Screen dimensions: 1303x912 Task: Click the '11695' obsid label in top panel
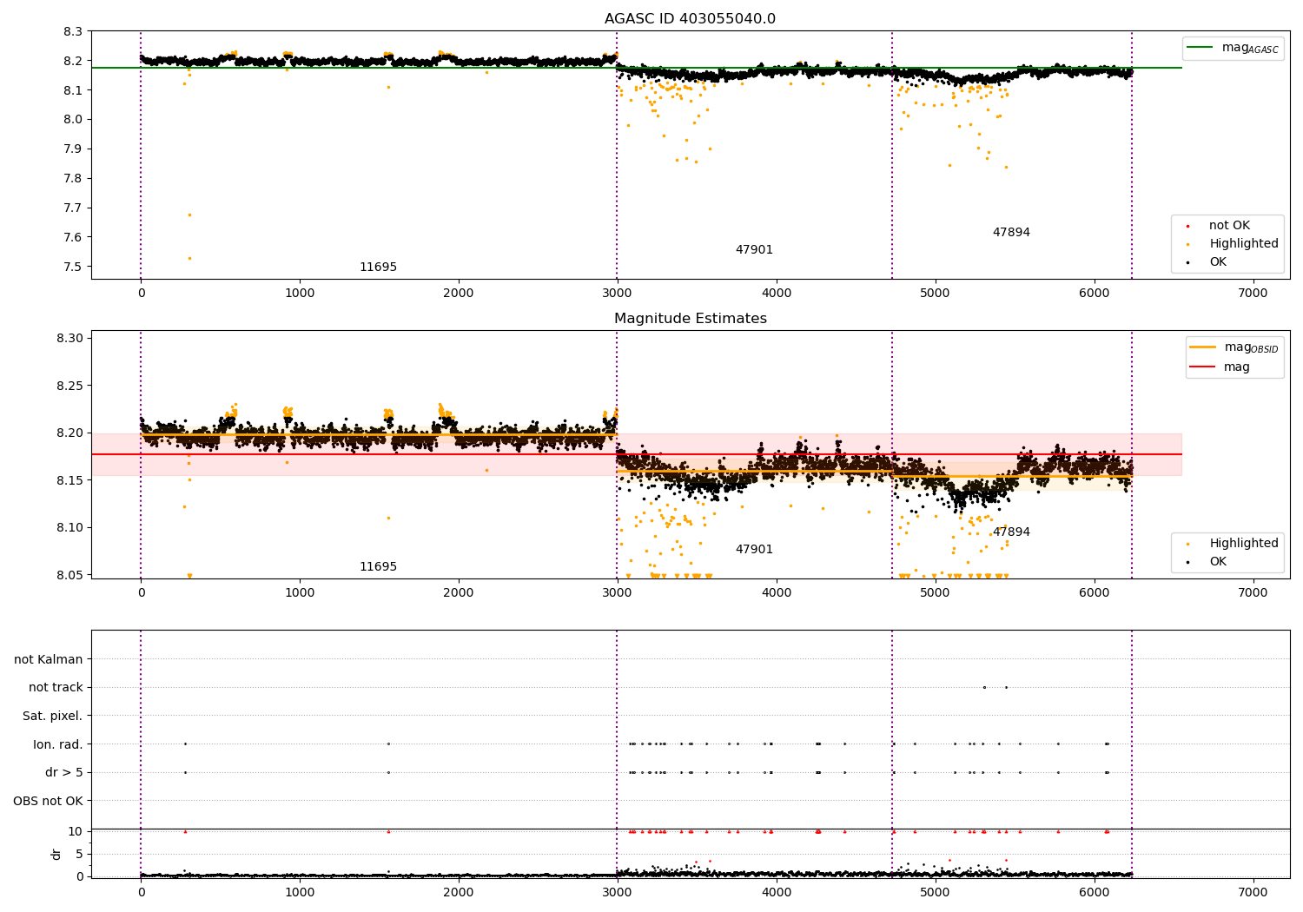378,268
